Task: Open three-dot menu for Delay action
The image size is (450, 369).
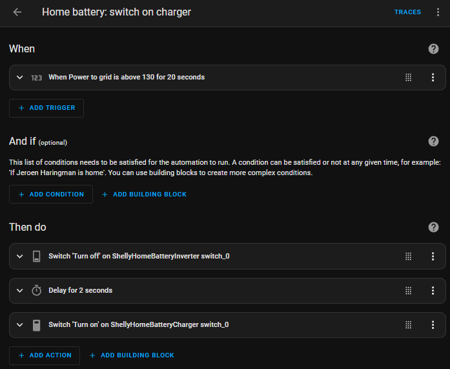Action: (433, 290)
